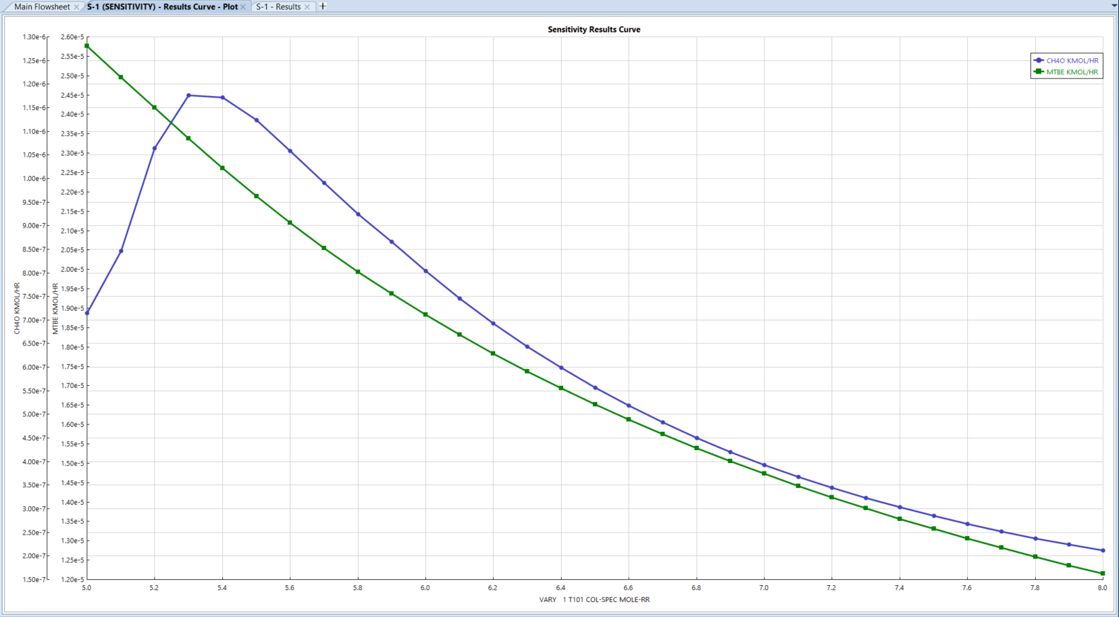The width and height of the screenshot is (1119, 617).
Task: Click the 2.60e-5 tick on the MTBE axis
Action: (x=72, y=37)
